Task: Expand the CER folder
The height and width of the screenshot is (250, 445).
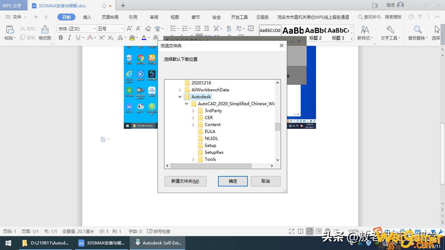Action: click(x=193, y=118)
